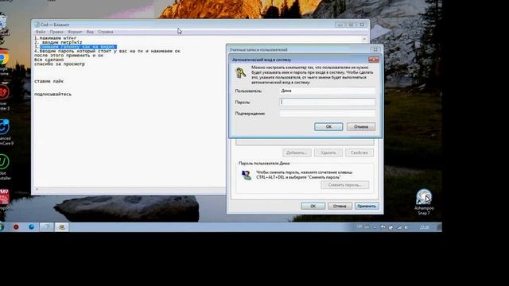Click Отмена in auto-login dialog
509x286 pixels.
361,127
